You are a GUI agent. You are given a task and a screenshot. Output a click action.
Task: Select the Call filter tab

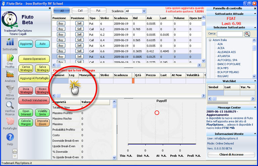tap(80, 11)
